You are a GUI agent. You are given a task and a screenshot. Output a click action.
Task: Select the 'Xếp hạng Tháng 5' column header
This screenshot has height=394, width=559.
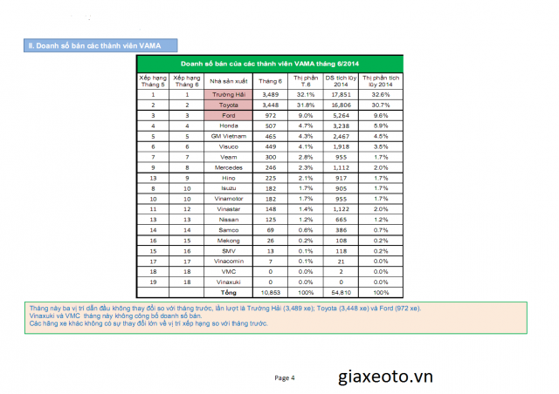[x=153, y=81]
